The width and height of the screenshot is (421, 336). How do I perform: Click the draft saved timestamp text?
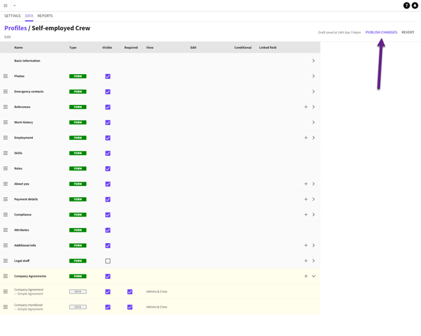339,33
